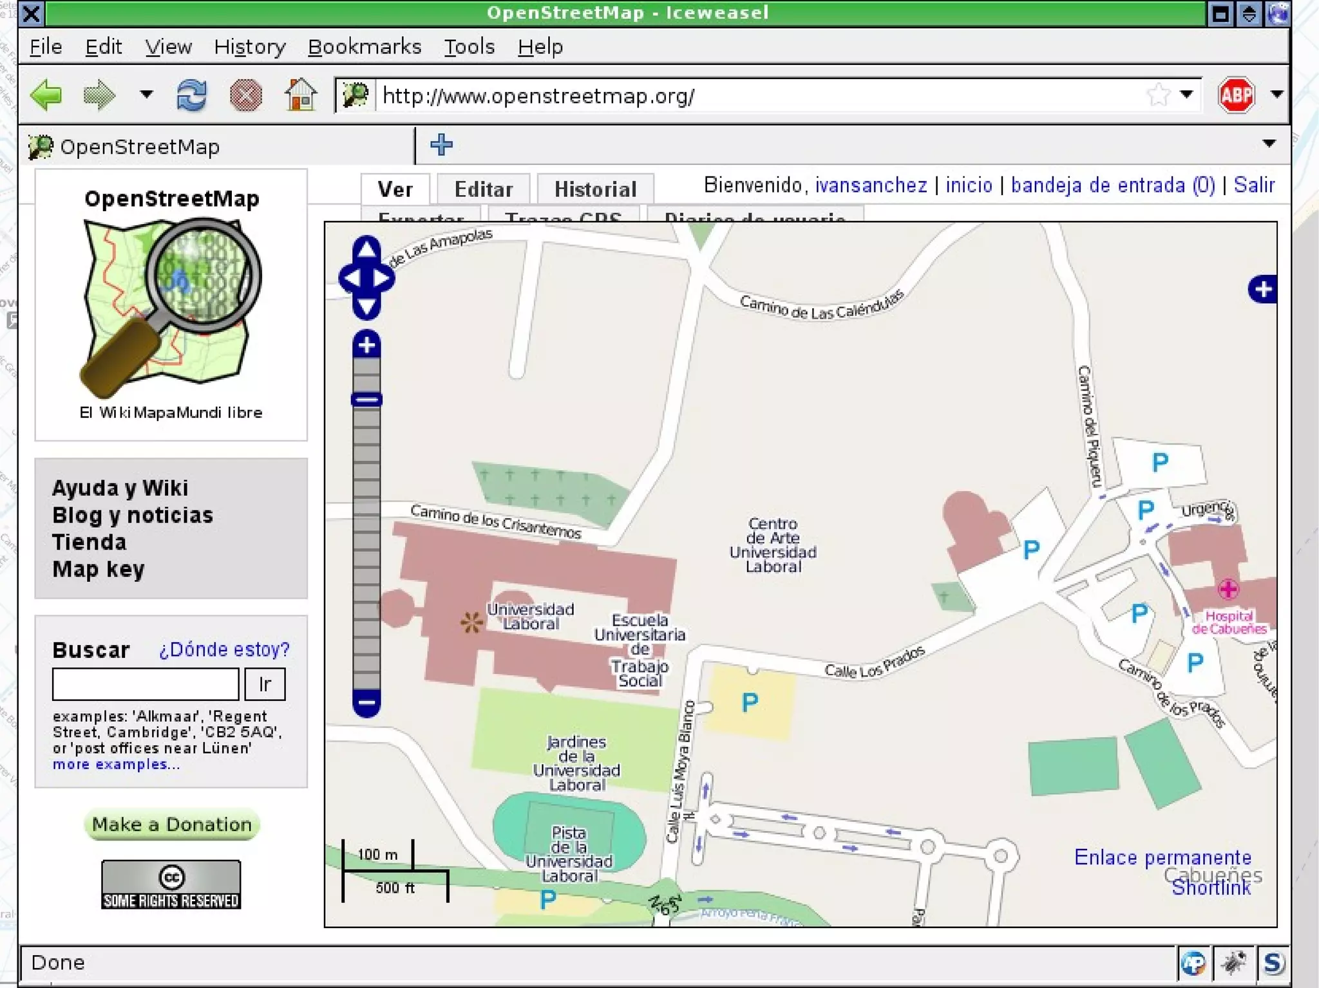Screen dimensions: 1319x988
Task: Click the Buscar search text field
Action: (x=146, y=684)
